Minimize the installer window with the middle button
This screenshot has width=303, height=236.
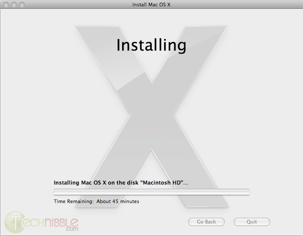click(14, 4)
